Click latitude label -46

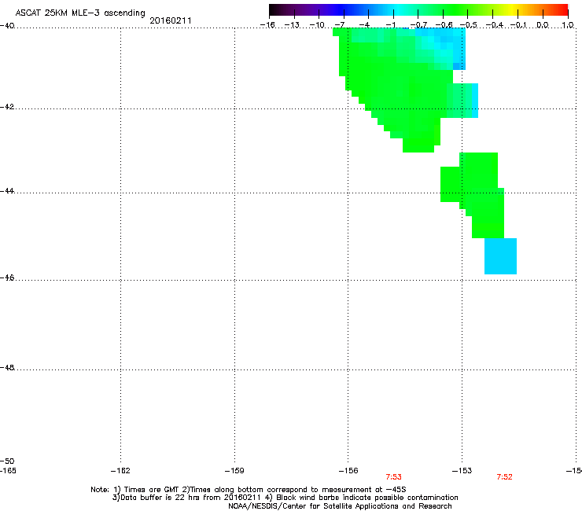7,278
